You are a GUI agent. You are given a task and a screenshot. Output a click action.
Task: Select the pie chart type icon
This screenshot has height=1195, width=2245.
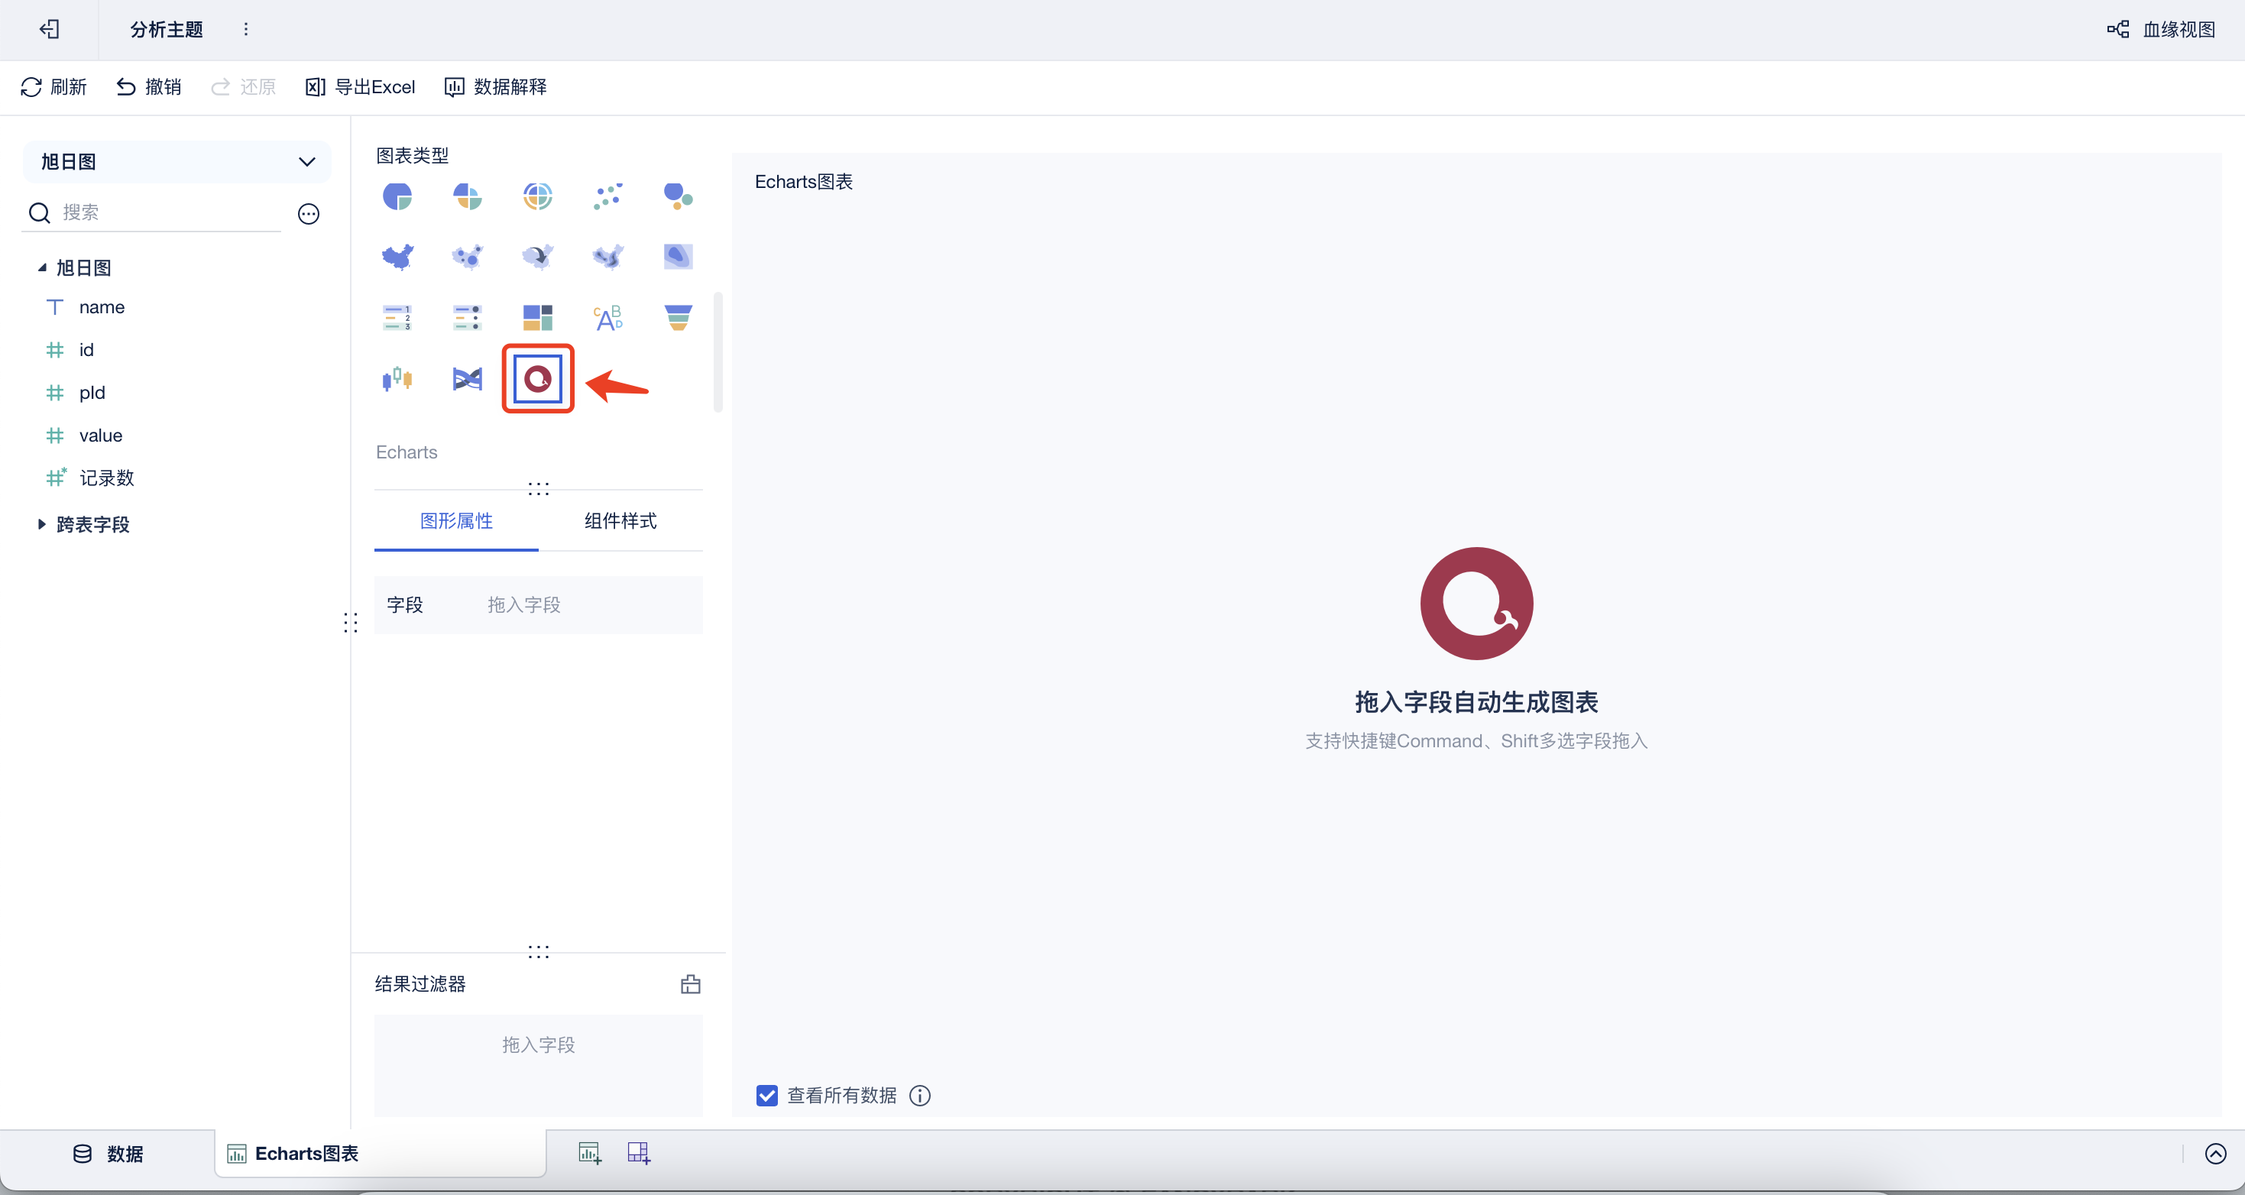[397, 196]
